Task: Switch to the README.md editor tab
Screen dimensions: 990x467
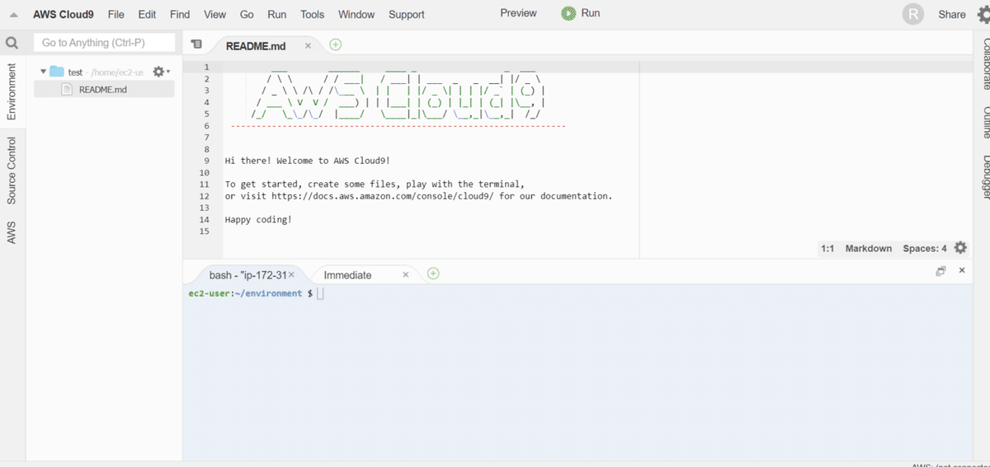Action: 256,46
